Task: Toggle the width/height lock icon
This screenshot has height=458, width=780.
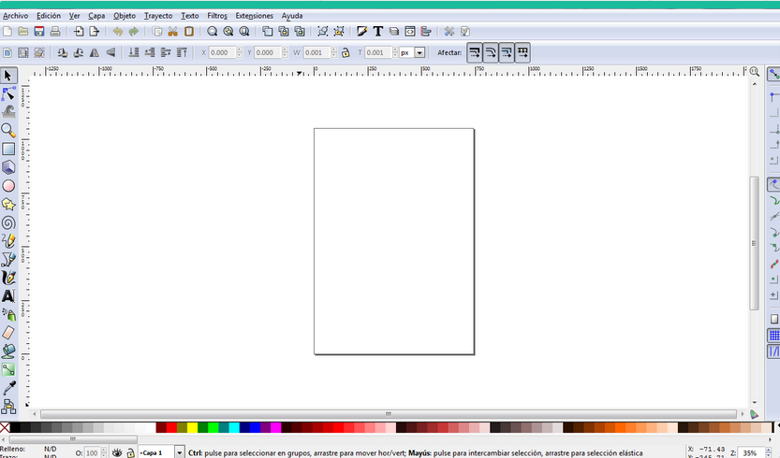Action: [346, 53]
